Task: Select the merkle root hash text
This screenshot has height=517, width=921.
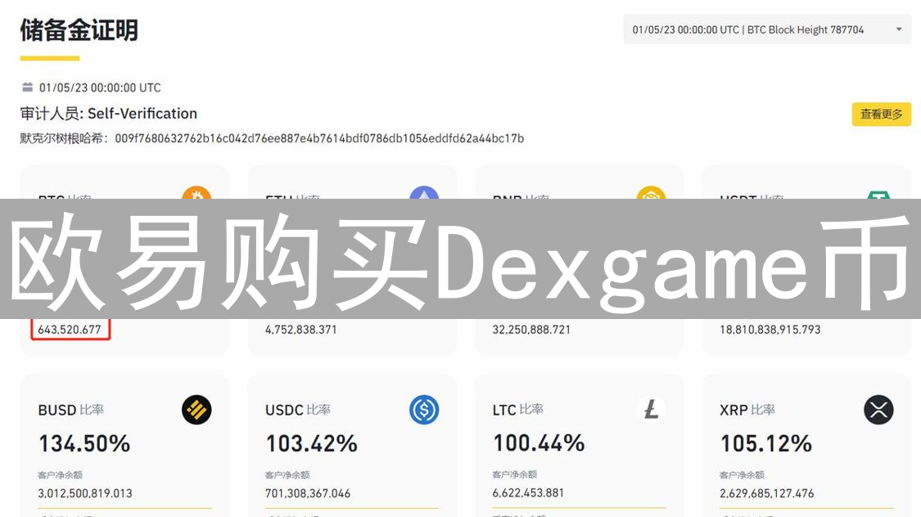Action: tap(319, 138)
